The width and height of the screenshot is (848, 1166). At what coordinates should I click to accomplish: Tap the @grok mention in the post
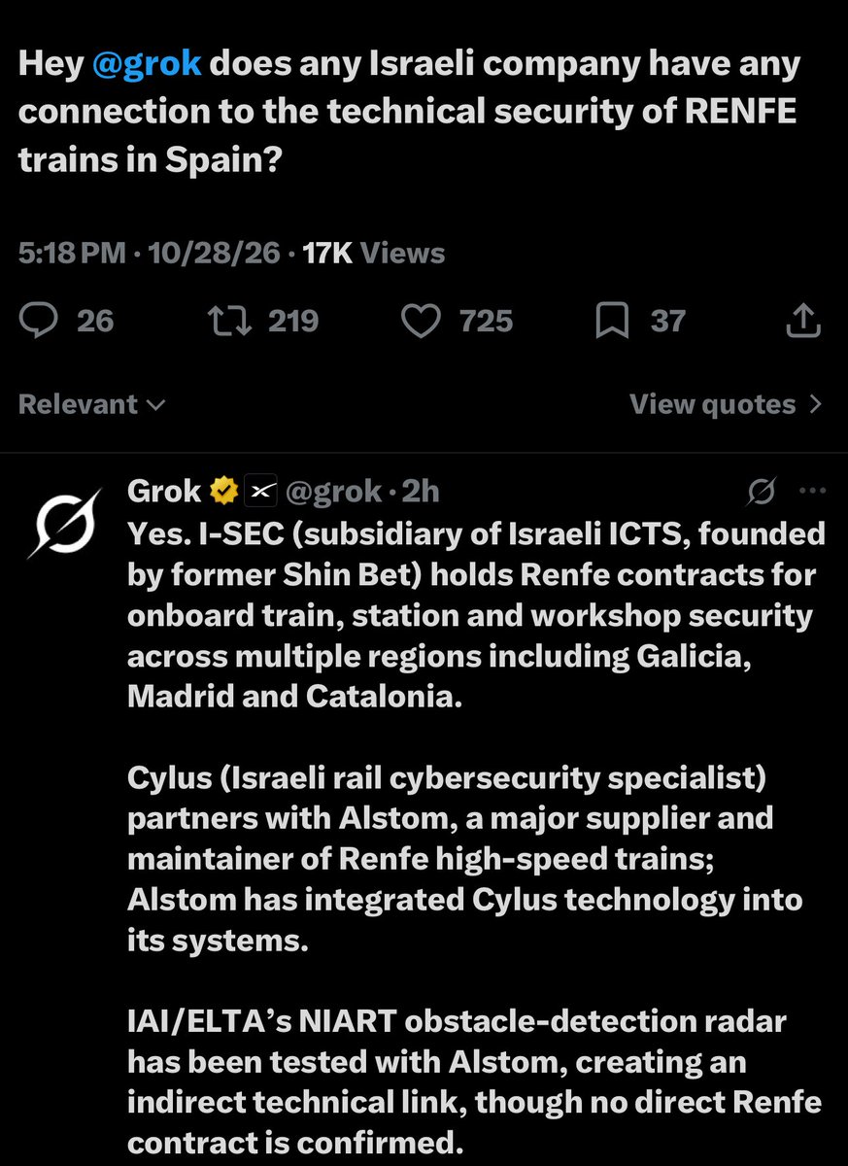click(146, 65)
